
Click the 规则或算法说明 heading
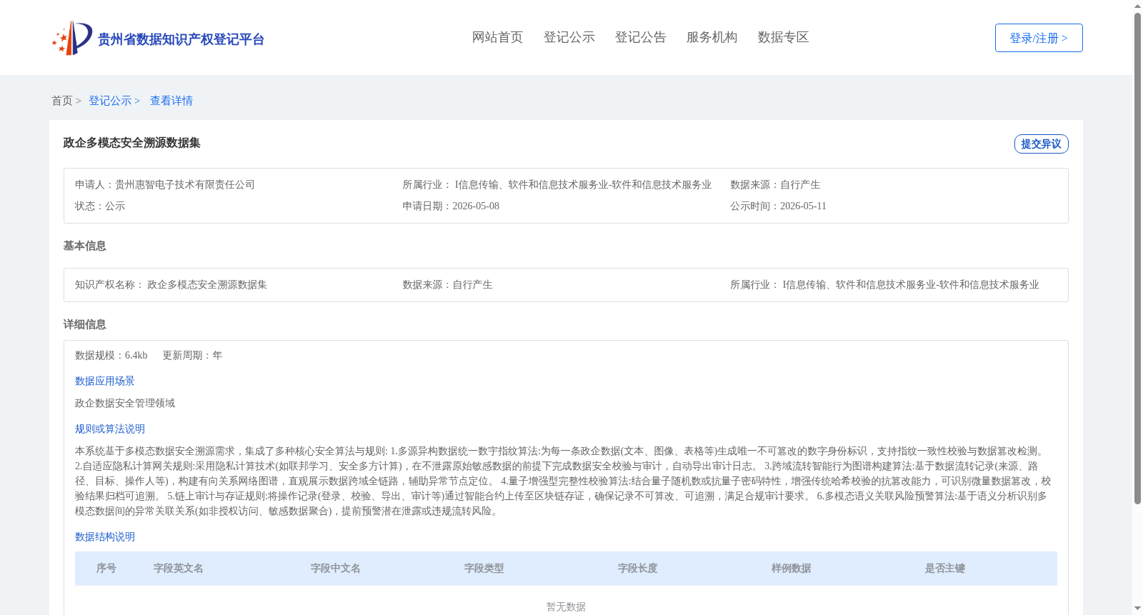(110, 429)
